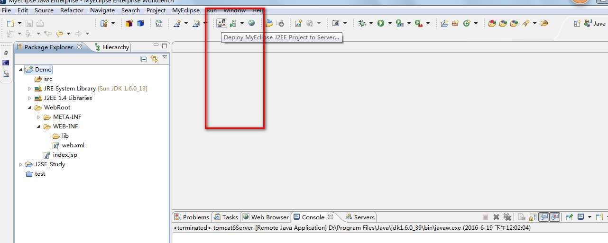Open the Debug dropdown arrow
This screenshot has height=243, width=608.
(371, 23)
